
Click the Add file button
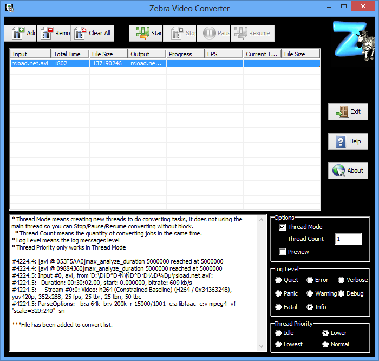click(21, 33)
